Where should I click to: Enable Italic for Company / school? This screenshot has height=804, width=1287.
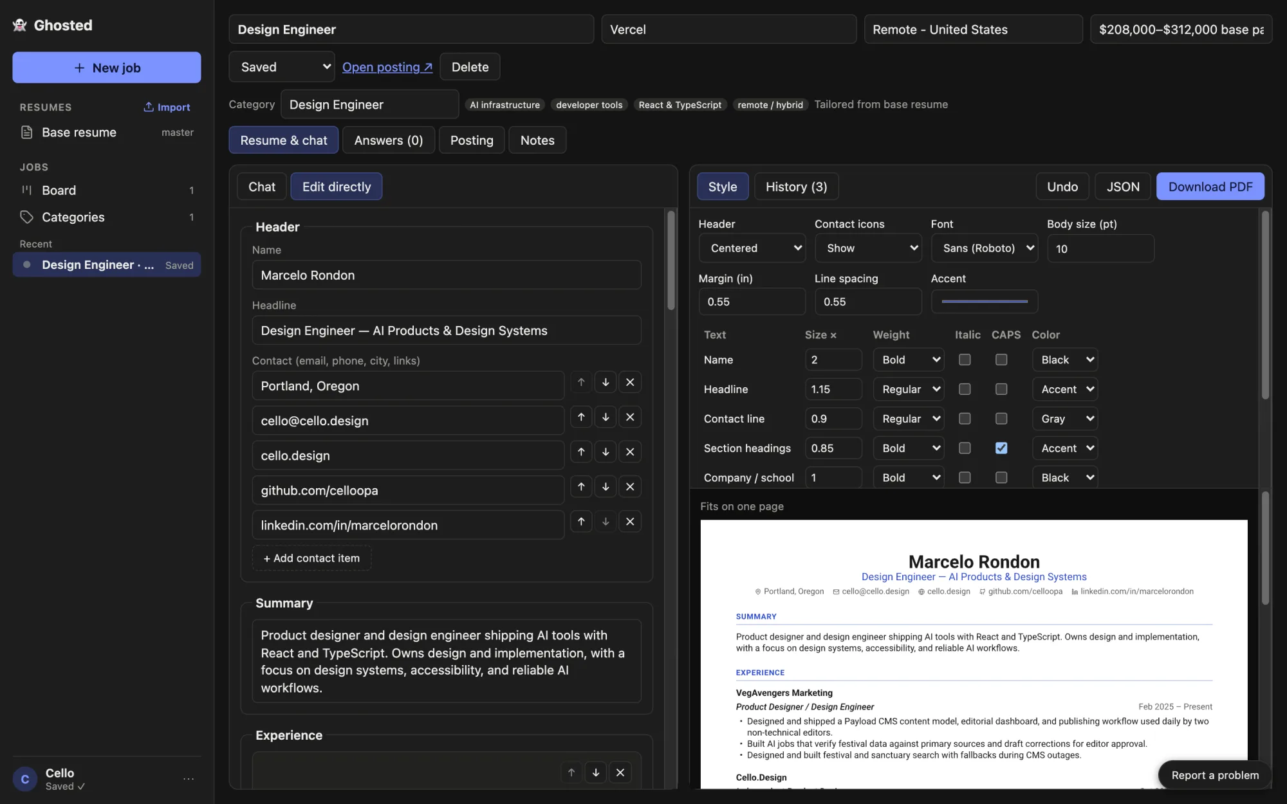pyautogui.click(x=965, y=477)
